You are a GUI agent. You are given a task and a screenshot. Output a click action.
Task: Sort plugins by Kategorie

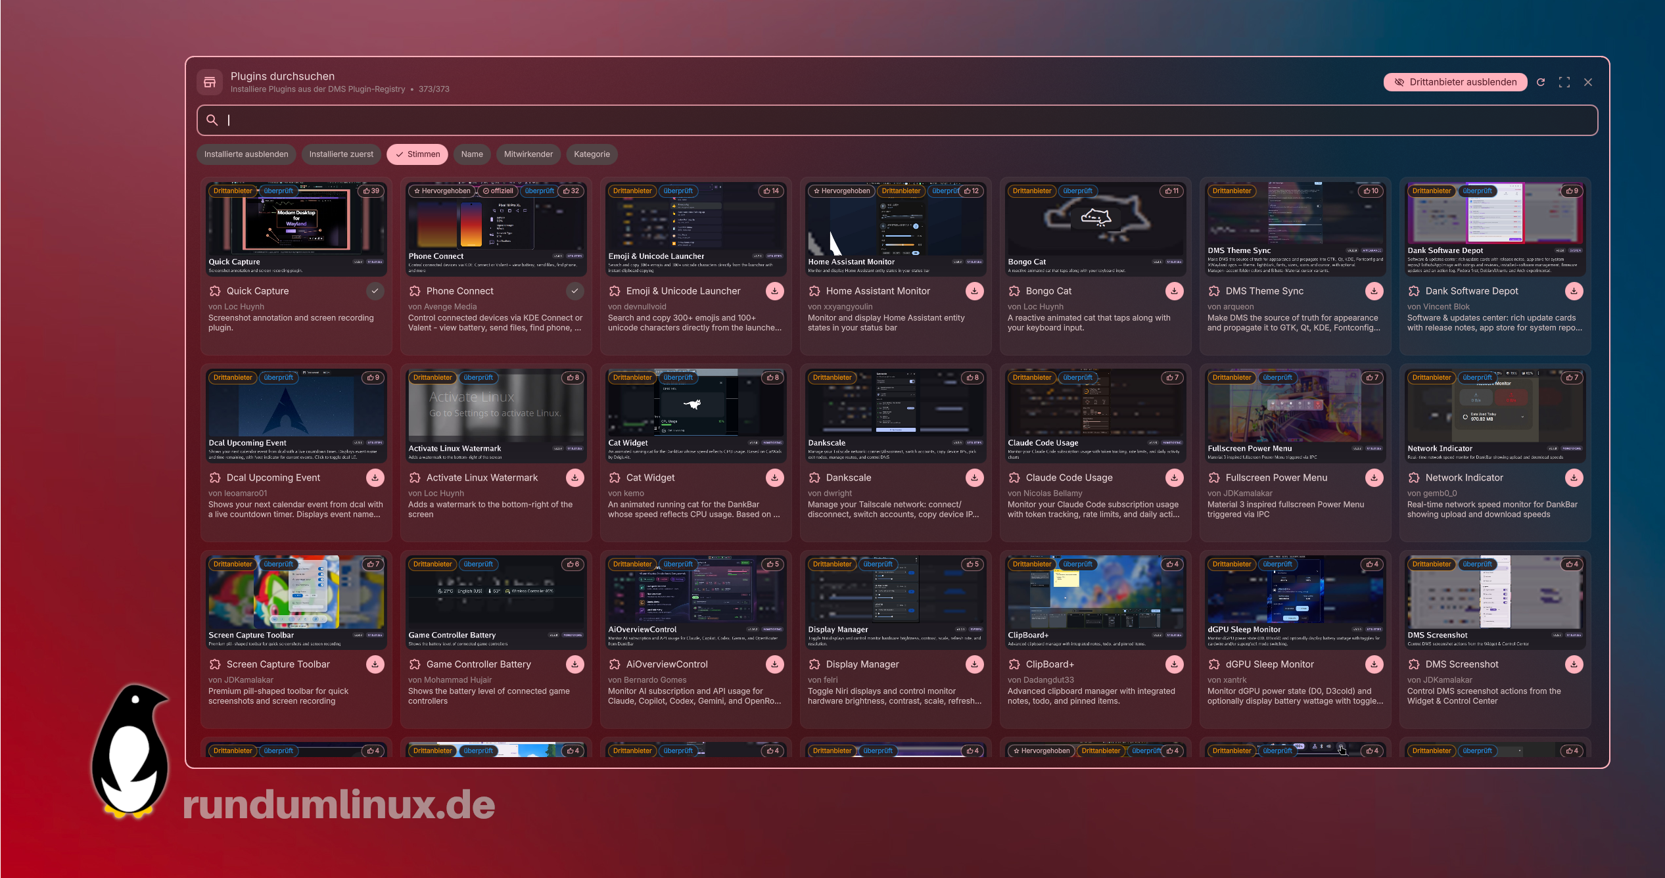[592, 154]
